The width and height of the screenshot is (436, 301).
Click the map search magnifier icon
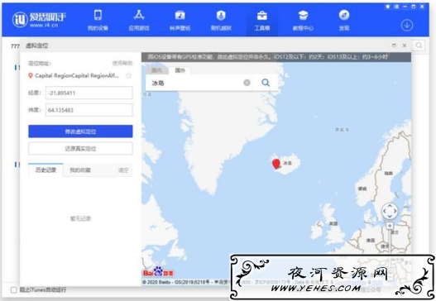click(x=266, y=83)
